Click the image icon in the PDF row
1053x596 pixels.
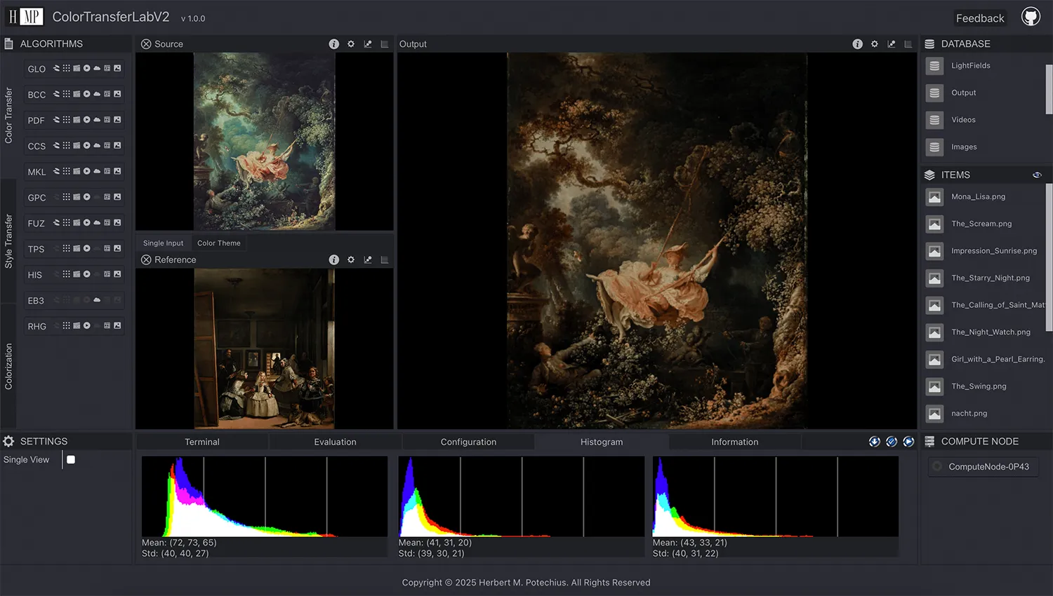coord(117,120)
